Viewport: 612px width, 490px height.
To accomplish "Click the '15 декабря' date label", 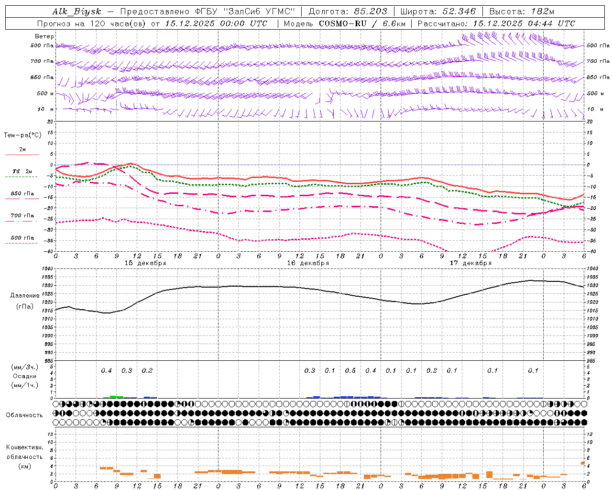I will (x=145, y=263).
